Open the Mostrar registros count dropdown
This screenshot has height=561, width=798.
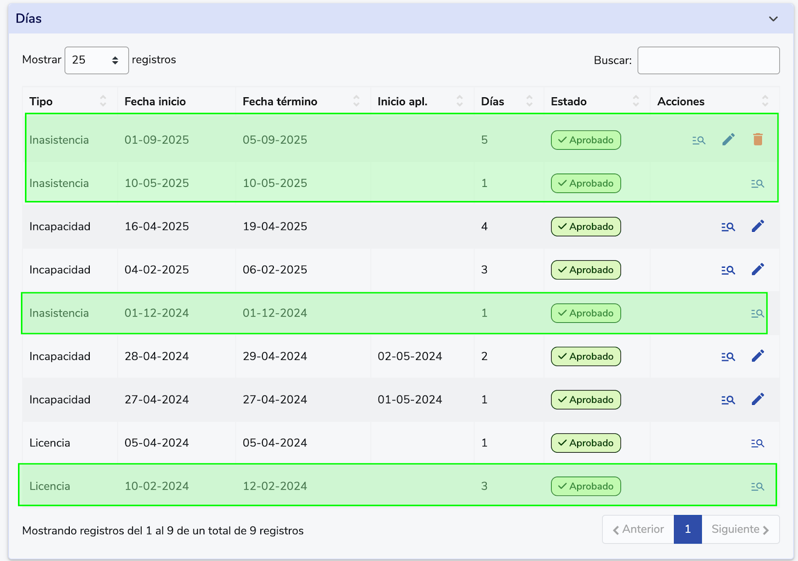pos(96,60)
